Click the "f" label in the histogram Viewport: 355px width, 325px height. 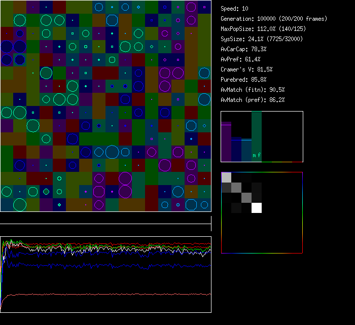[x=259, y=156]
